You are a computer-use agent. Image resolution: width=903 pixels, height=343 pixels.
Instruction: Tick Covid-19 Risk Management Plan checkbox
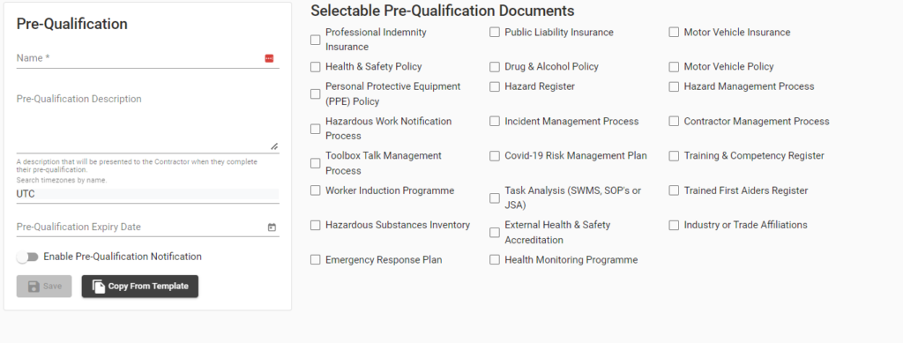pos(494,156)
